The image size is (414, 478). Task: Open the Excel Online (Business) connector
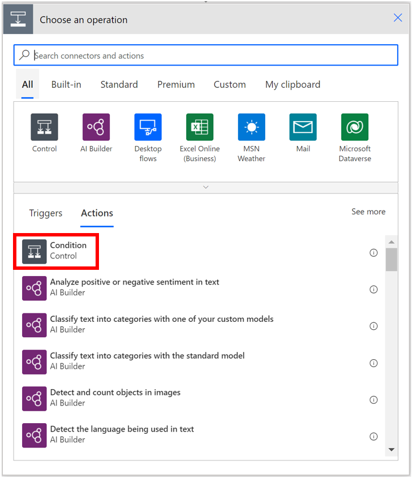(199, 127)
